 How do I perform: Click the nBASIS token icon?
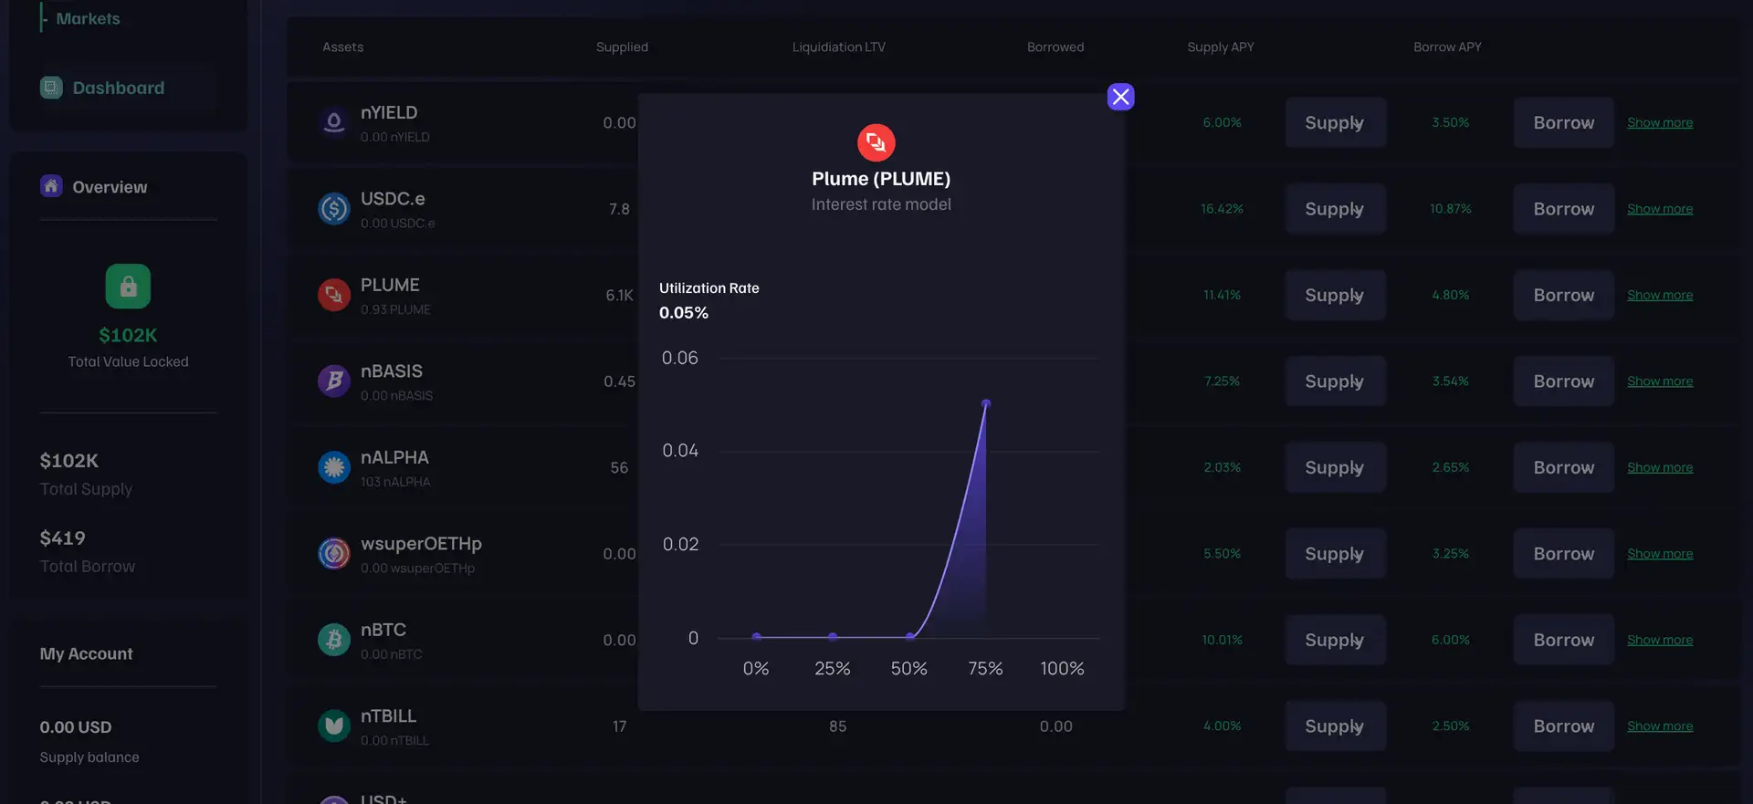coord(334,381)
